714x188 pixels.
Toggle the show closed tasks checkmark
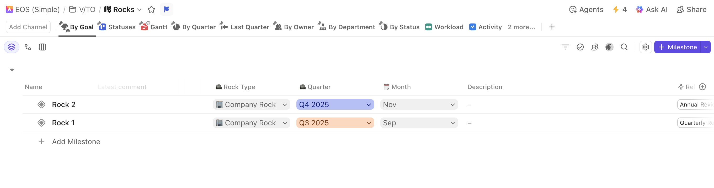(x=580, y=47)
